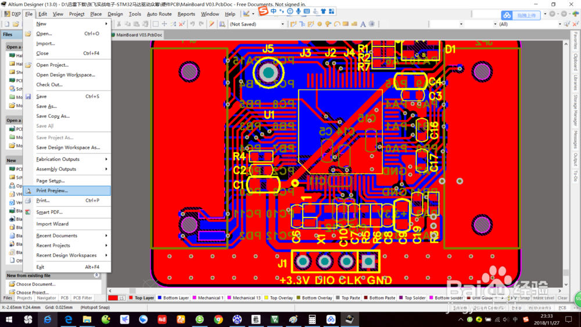Click the DXP system menu icon
The height and width of the screenshot is (327, 581).
point(13,14)
